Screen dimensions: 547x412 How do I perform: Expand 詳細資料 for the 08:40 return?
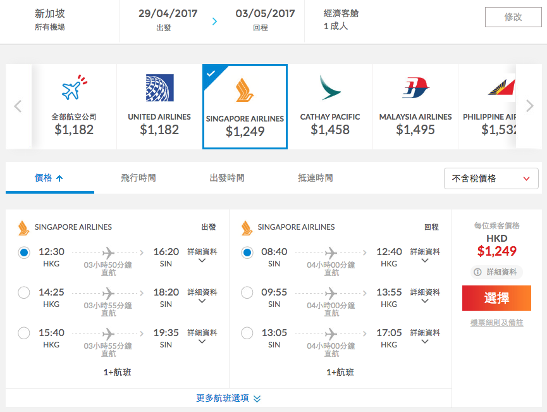pyautogui.click(x=425, y=256)
